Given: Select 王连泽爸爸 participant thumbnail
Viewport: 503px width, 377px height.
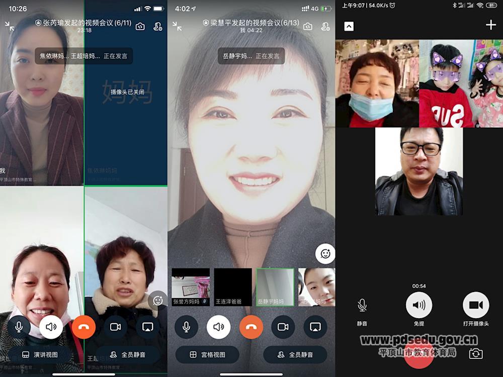Looking at the screenshot, I should (x=233, y=287).
